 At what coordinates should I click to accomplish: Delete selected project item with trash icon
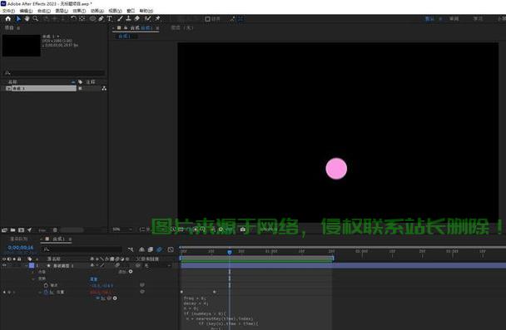point(55,230)
